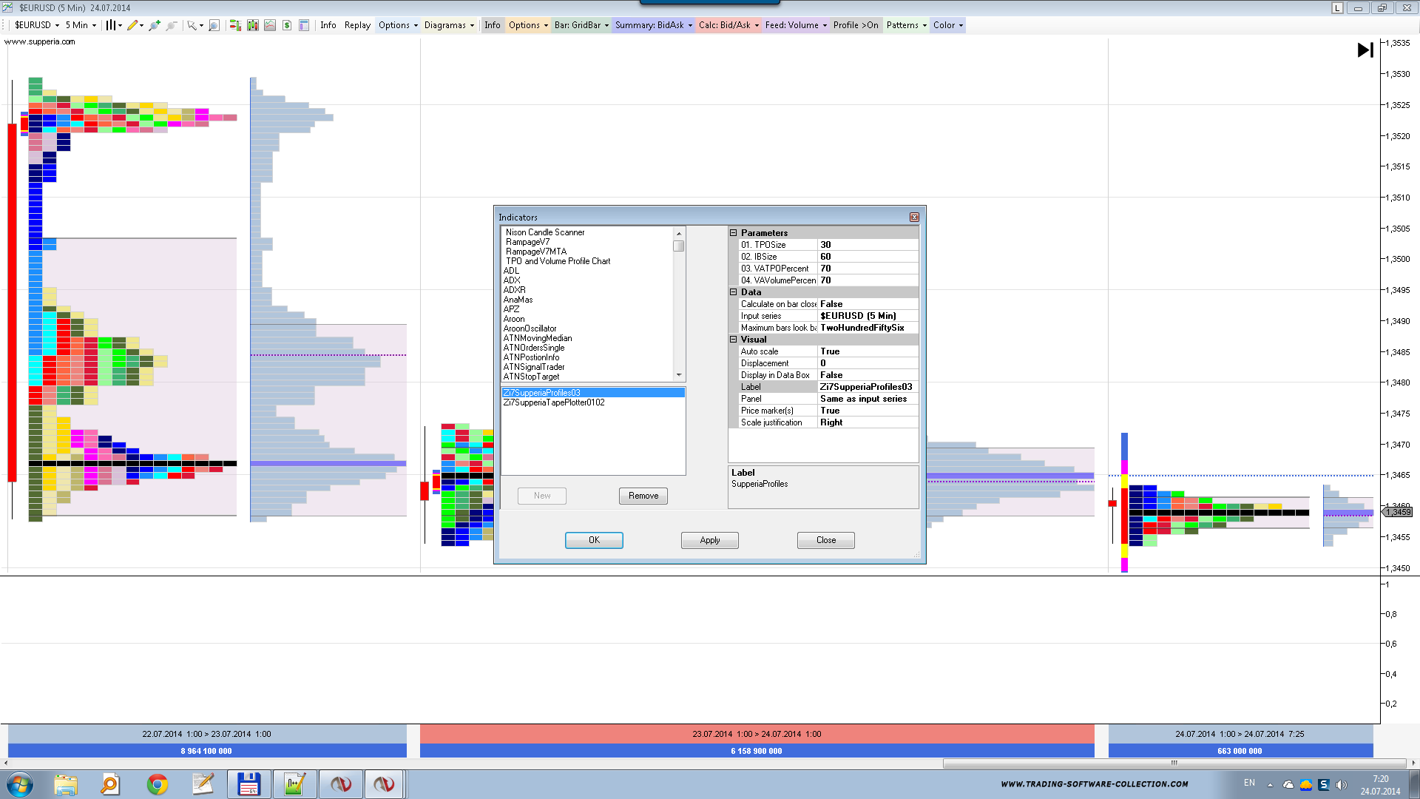Collapse the Parameters section
Screen dimensions: 1420x799
(x=734, y=233)
